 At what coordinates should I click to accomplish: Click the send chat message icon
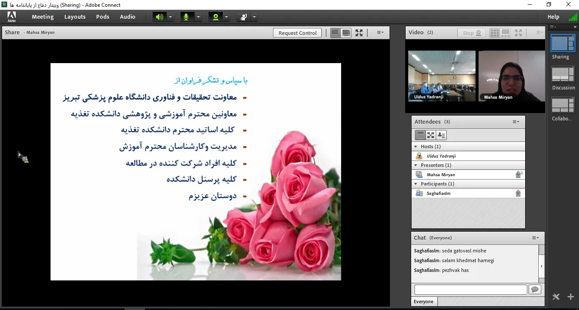pos(535,290)
